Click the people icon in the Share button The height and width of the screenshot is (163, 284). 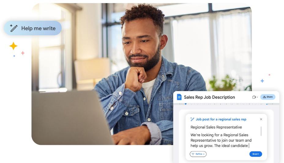pos(264,97)
